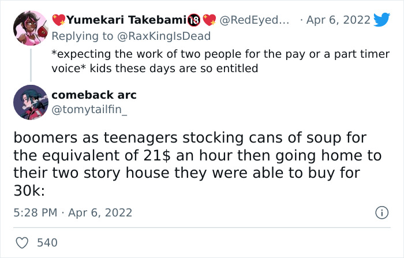Screen dimensions: 404x258
Task: View the 540 likes count
Action: [x=47, y=242]
